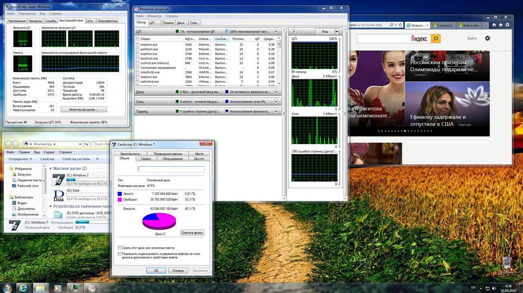The image size is (523, 293).
Task: Launch Internet Explorer from the taskbar
Action: pos(23,288)
